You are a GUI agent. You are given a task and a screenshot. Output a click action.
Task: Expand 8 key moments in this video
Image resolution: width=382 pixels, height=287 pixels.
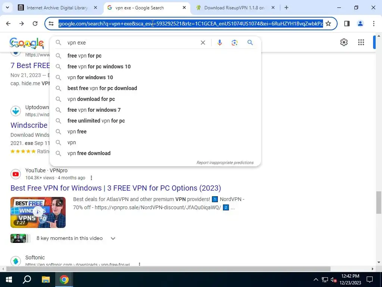pyautogui.click(x=113, y=238)
